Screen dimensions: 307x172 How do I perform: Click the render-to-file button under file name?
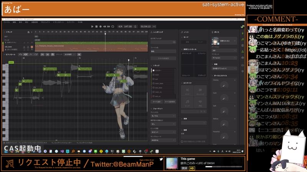pyautogui.click(x=163, y=58)
